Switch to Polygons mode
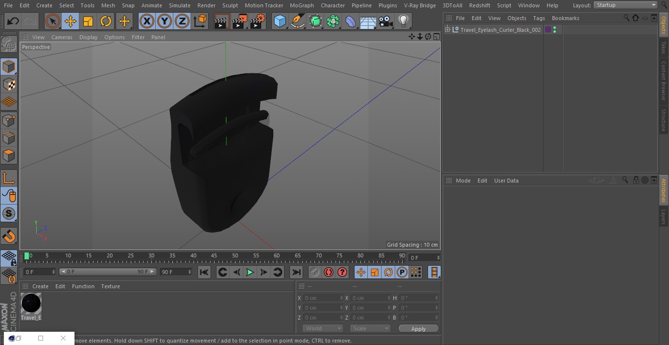 (9, 156)
